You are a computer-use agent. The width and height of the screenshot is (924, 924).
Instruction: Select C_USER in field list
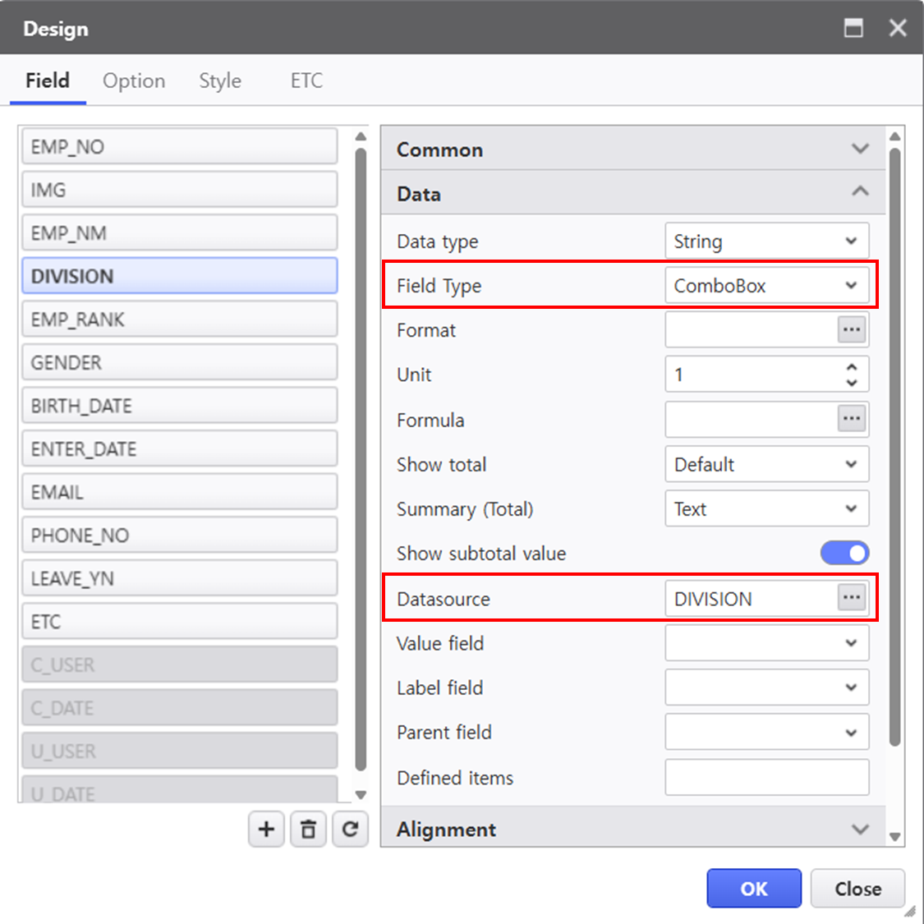point(180,664)
